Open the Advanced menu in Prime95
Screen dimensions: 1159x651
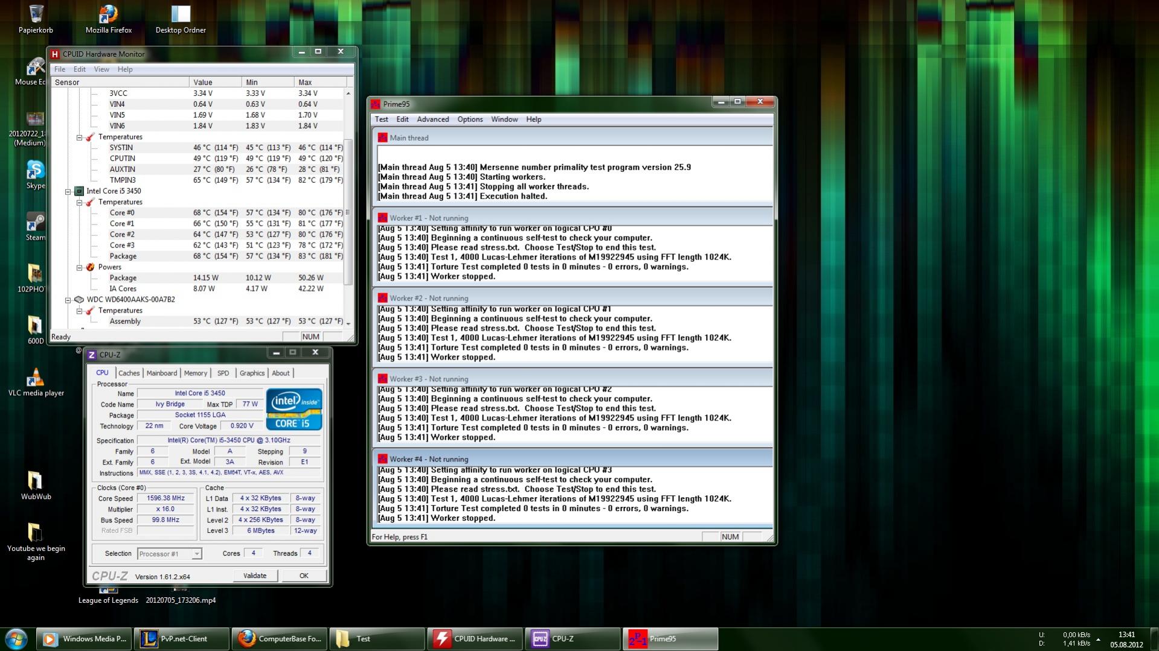(433, 119)
